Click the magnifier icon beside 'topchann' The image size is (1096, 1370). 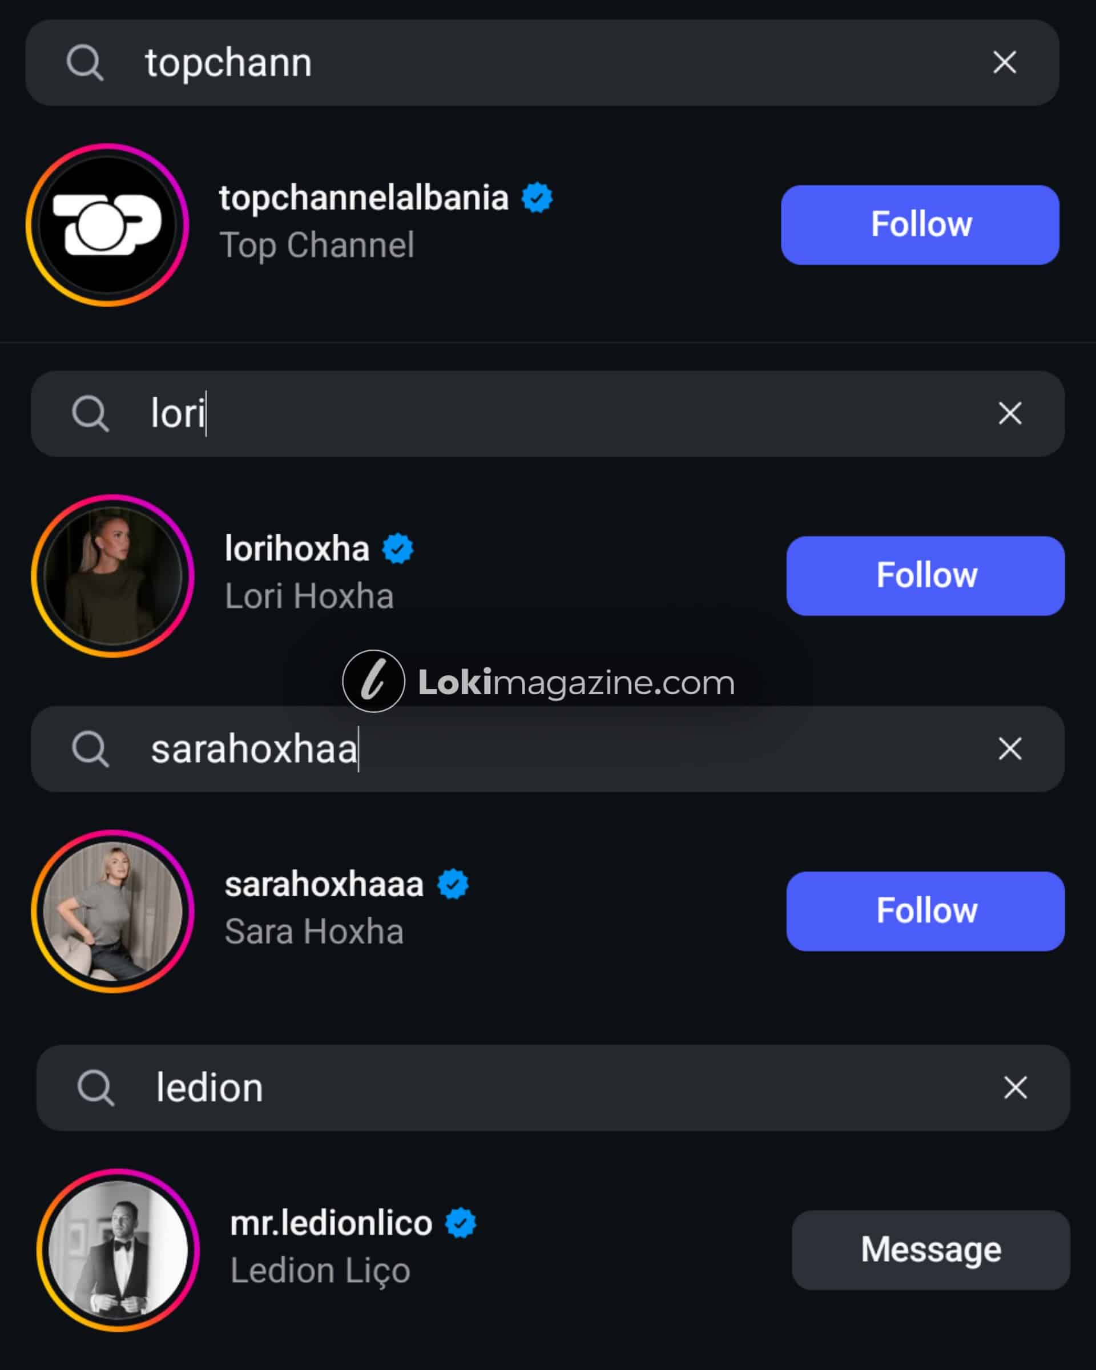[84, 63]
